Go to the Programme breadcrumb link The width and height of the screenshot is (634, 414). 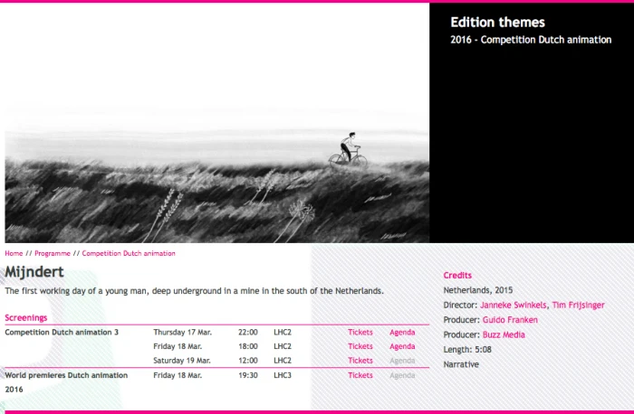point(53,253)
